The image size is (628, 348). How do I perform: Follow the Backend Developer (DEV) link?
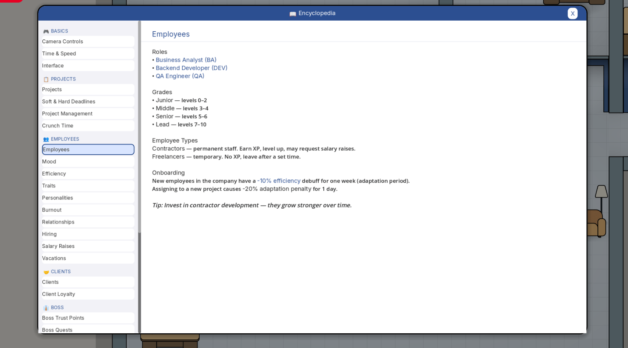coord(192,68)
